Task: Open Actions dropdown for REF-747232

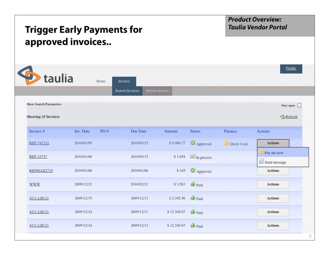Action: click(x=273, y=143)
